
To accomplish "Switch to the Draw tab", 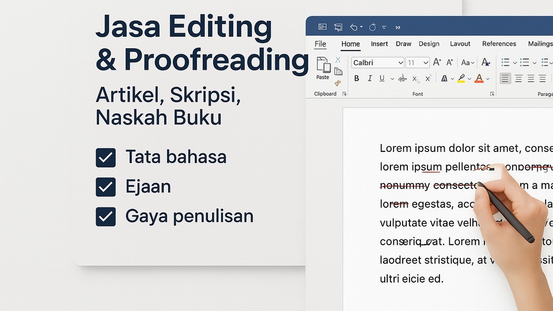I will pos(403,44).
